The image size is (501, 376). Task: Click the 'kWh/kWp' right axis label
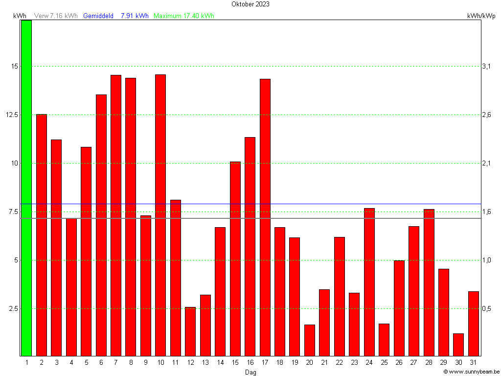click(481, 16)
